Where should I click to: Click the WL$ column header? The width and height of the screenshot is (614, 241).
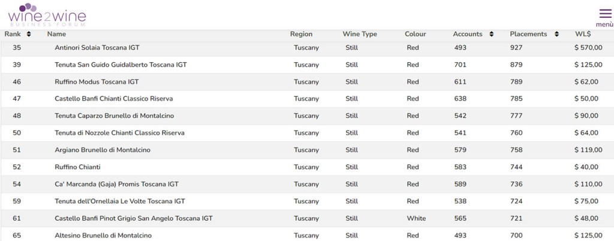coord(583,34)
